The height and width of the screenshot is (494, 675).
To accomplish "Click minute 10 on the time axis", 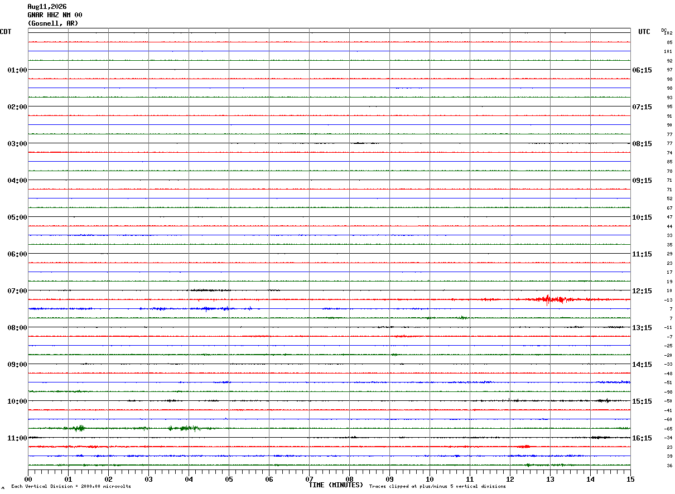I will tap(430, 479).
